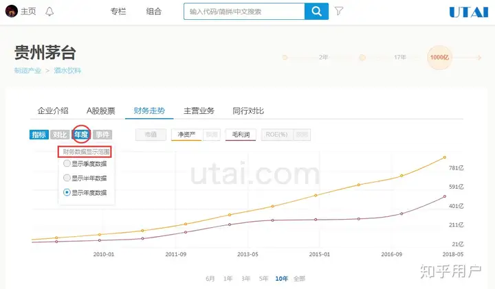Select 10年 time range
495x289 pixels.
pyautogui.click(x=282, y=279)
